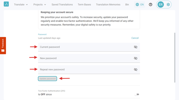Click the ER user avatar
The image size is (179, 100).
pyautogui.click(x=161, y=5)
